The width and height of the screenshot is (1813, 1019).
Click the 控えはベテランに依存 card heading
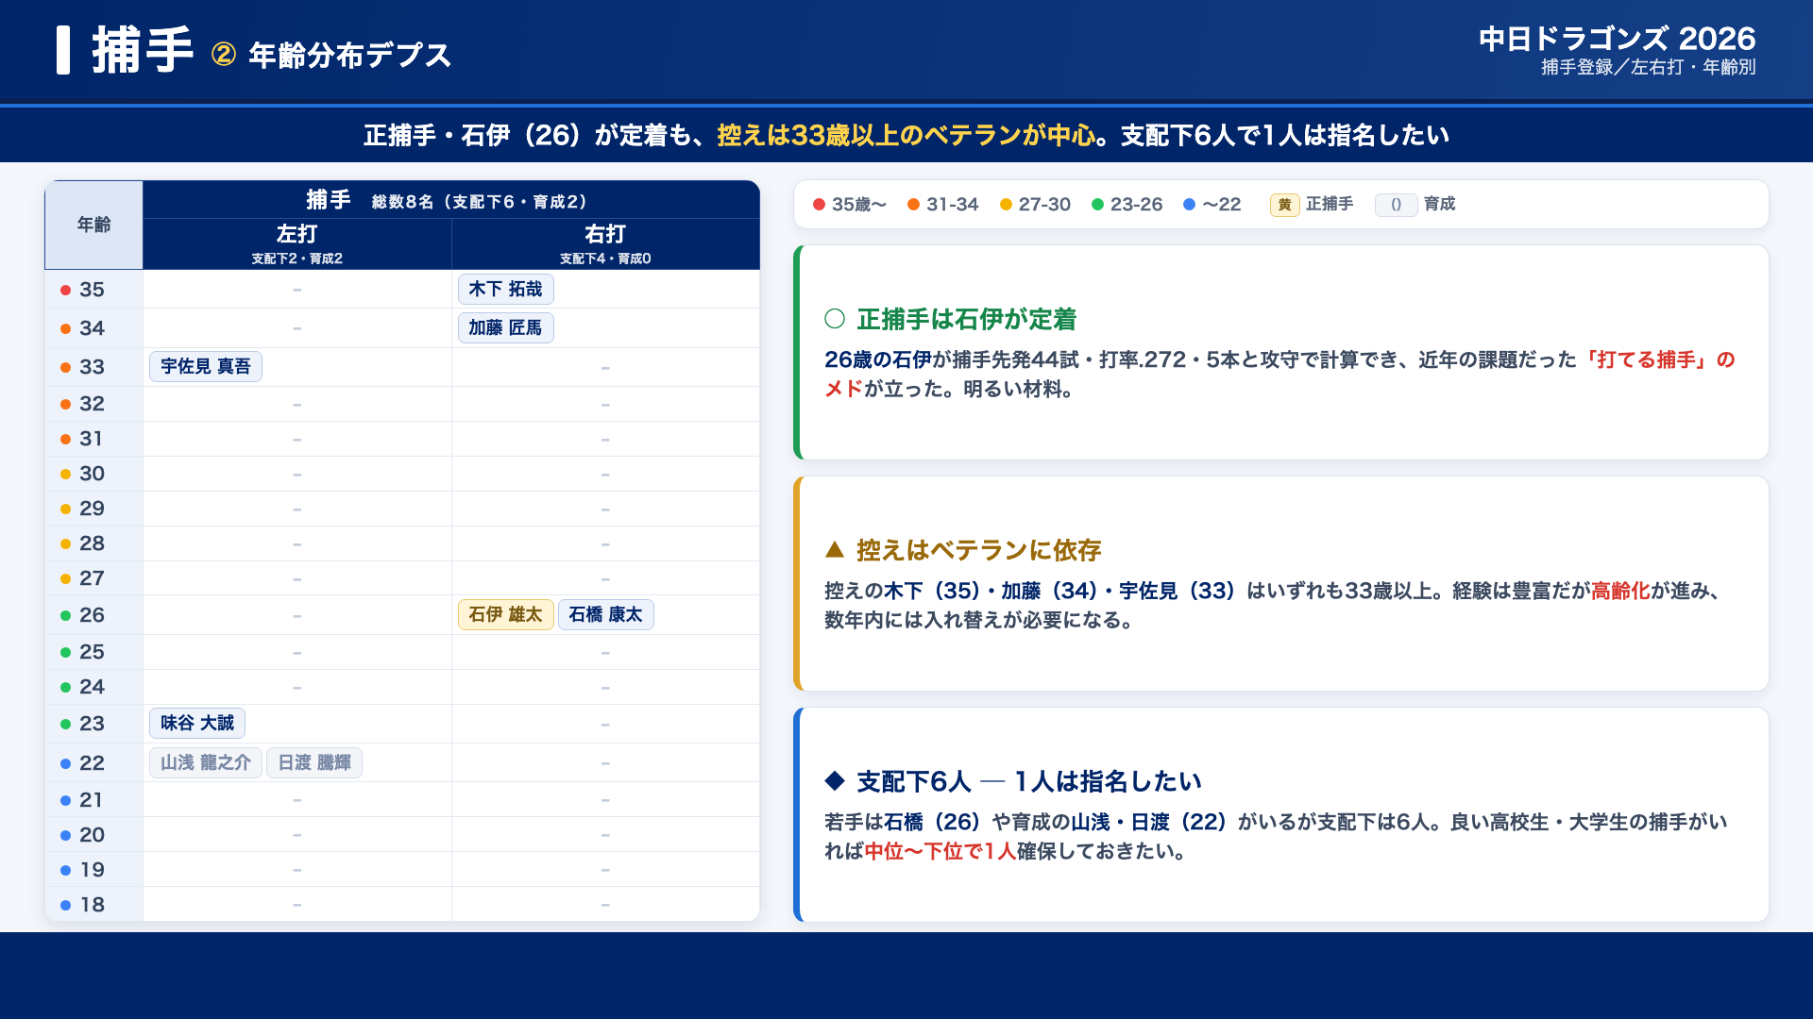click(x=978, y=550)
